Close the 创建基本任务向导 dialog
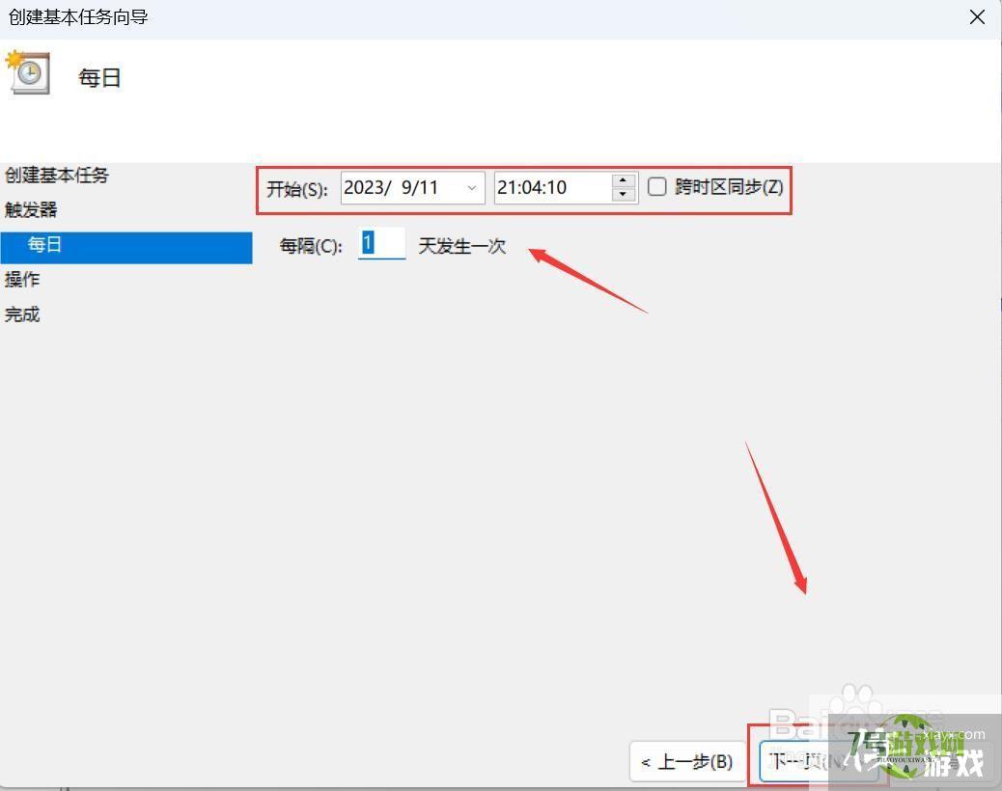The height and width of the screenshot is (791, 1002). [977, 17]
